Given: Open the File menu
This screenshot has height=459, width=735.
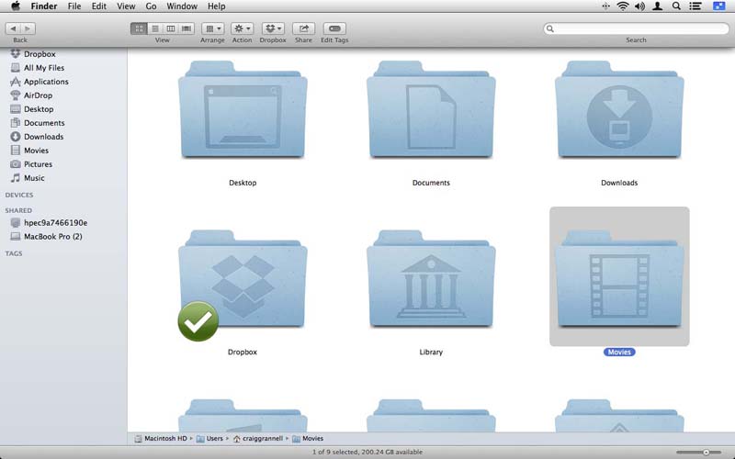Looking at the screenshot, I should pos(74,6).
